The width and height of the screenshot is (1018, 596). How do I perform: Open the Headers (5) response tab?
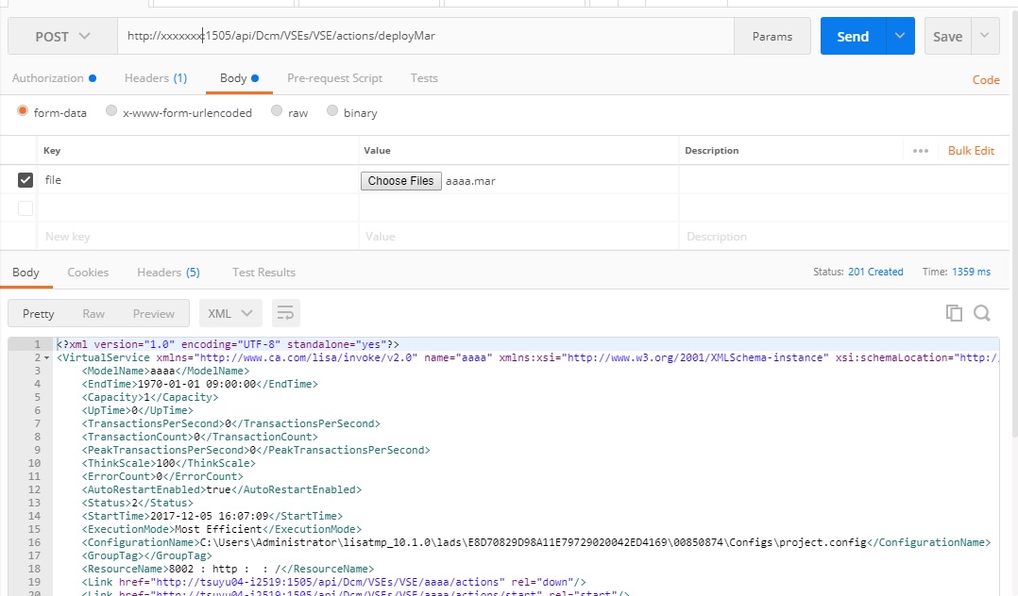pyautogui.click(x=168, y=272)
